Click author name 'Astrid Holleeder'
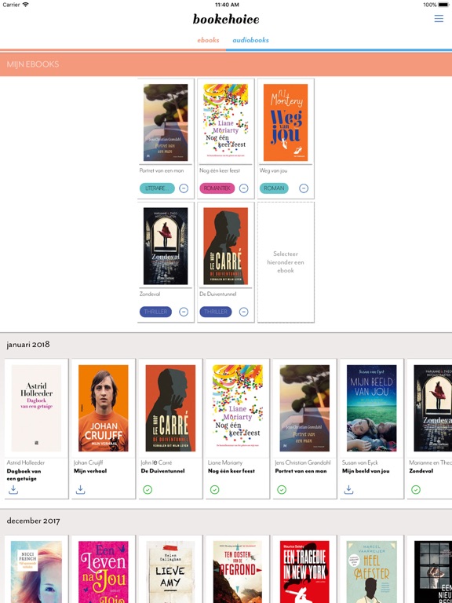452x603 pixels. [x=26, y=462]
